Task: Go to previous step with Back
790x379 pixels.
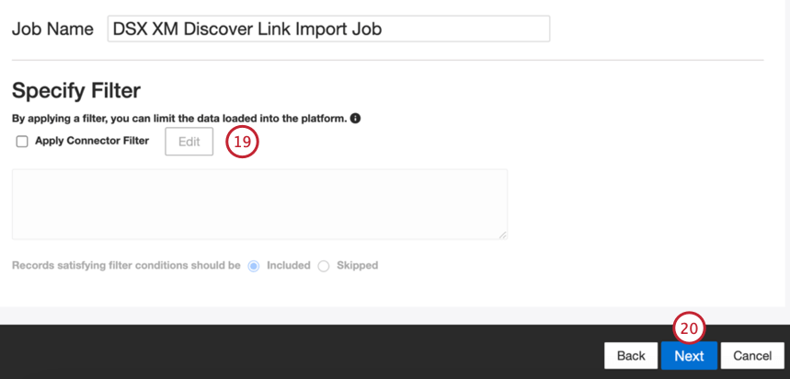Action: pyautogui.click(x=631, y=356)
